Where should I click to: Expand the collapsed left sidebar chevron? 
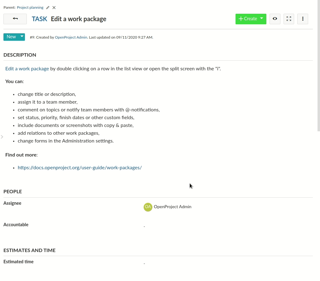[x=2, y=137]
